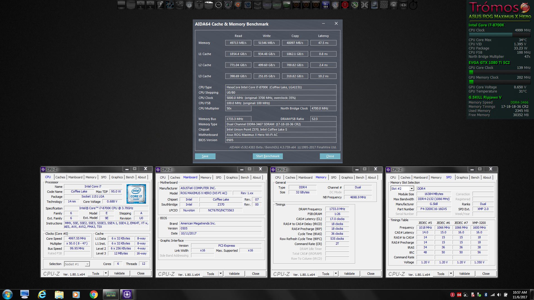This screenshot has width=534, height=300.
Task: Switch to Memory tab in CPU-Z SPD window
Action: (x=436, y=177)
